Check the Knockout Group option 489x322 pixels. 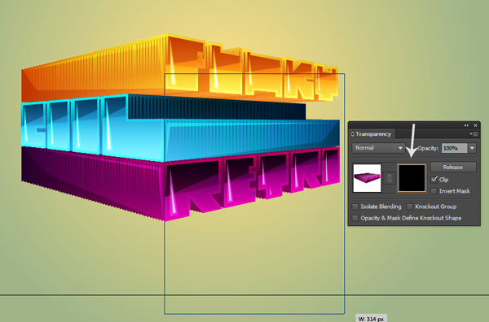tap(409, 207)
